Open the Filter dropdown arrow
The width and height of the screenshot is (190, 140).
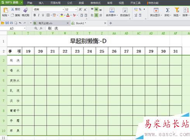180,15
